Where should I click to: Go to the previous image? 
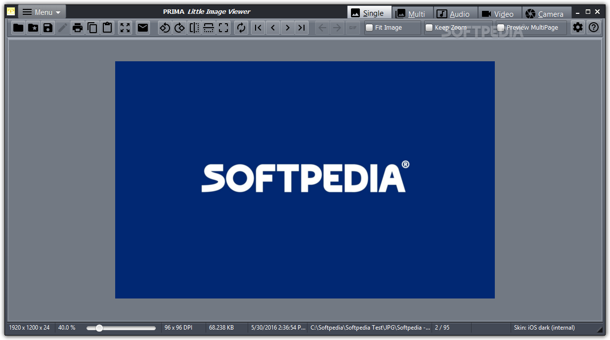tap(273, 28)
